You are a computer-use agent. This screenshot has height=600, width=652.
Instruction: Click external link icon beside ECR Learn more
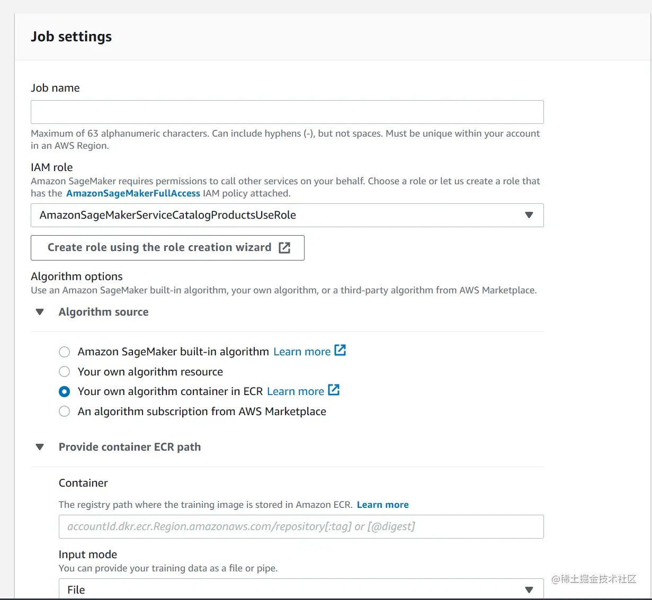coord(334,390)
